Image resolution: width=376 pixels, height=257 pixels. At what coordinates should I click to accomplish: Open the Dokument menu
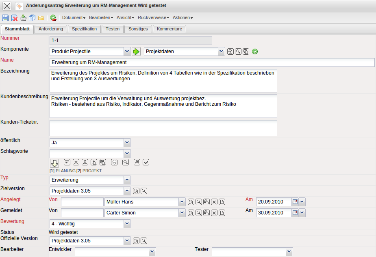coord(74,18)
